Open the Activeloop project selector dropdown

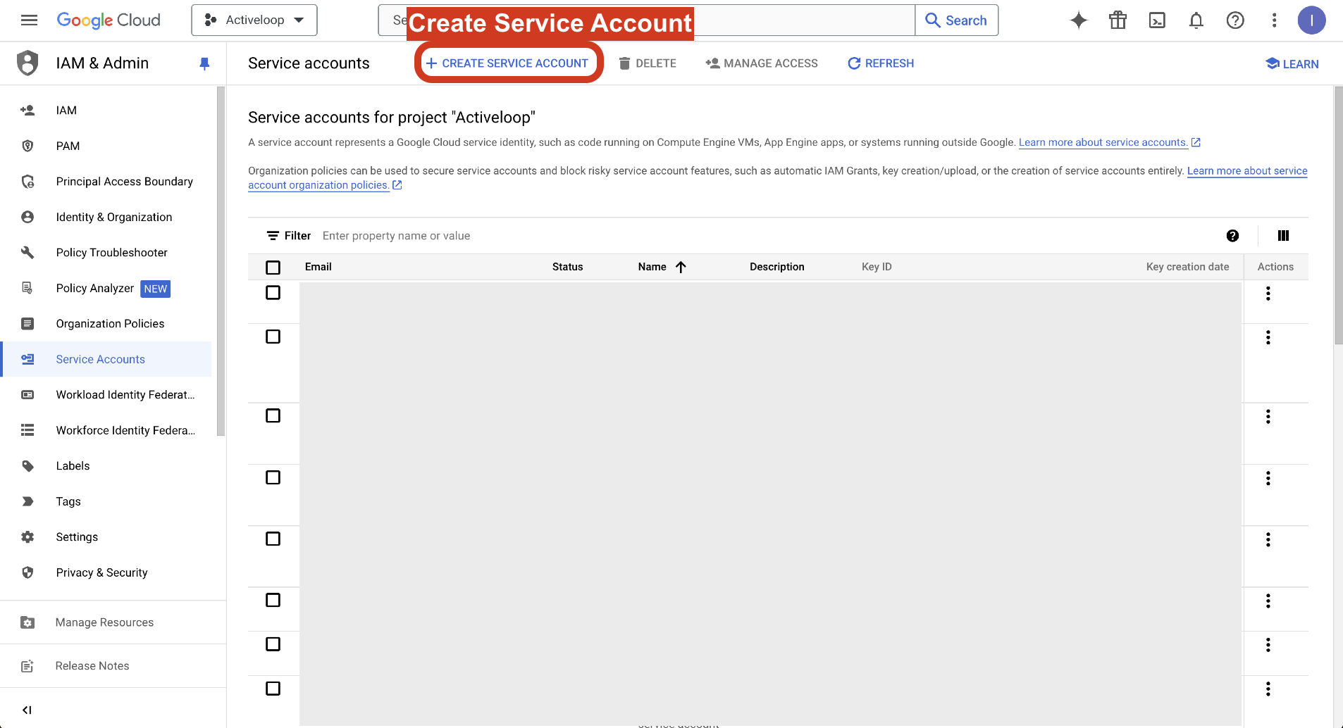(254, 20)
